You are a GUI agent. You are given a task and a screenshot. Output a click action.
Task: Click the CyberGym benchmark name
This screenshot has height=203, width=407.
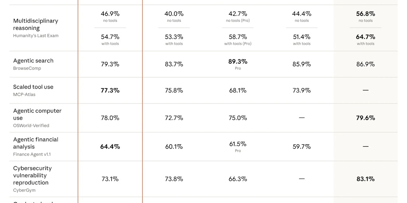pyautogui.click(x=25, y=190)
